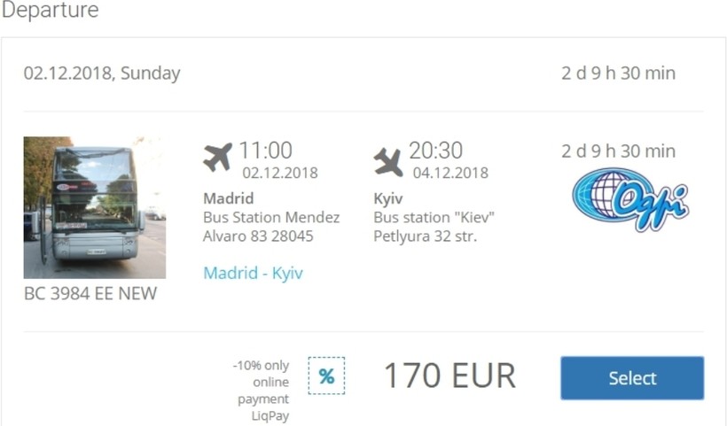Click the BC 3984 EE NEW bus label
Screen dimensions: 727x426
point(90,293)
